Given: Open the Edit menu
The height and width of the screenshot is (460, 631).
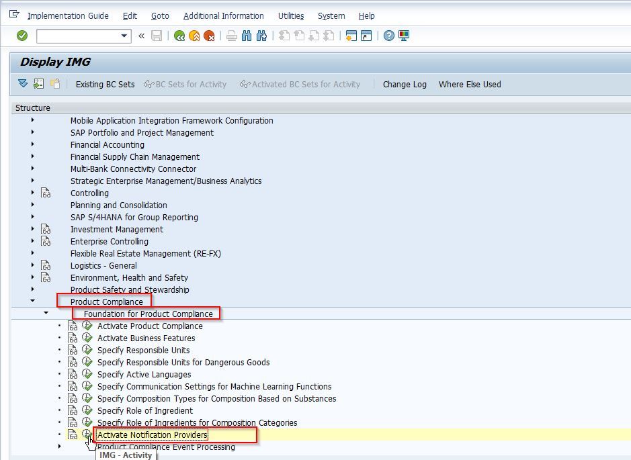Looking at the screenshot, I should 130,15.
